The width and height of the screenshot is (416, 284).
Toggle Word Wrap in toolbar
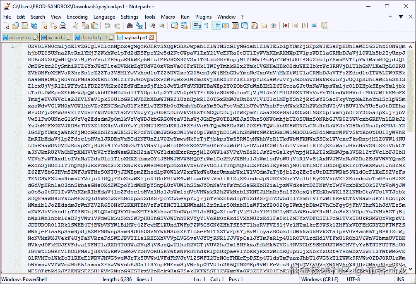(x=197, y=26)
